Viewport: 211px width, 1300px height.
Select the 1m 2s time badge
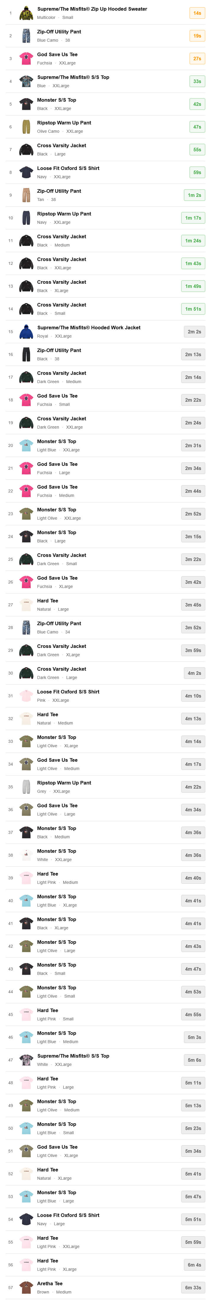[194, 195]
